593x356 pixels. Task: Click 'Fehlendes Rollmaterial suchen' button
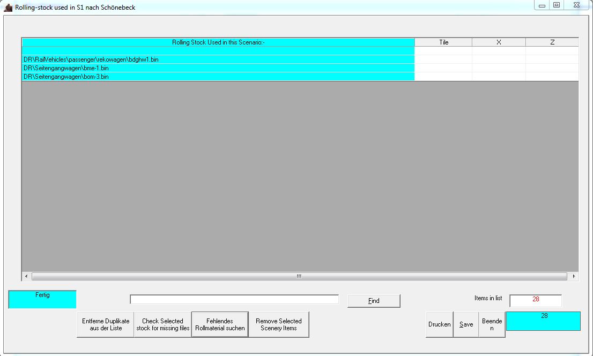pyautogui.click(x=220, y=324)
